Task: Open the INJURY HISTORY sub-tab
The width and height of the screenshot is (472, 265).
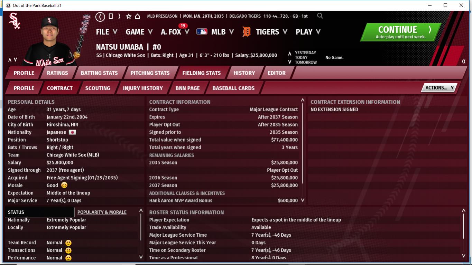Action: pos(143,88)
